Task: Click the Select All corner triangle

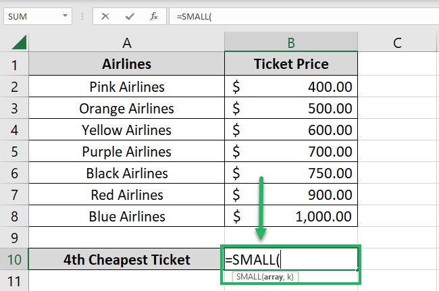Action: [x=19, y=43]
